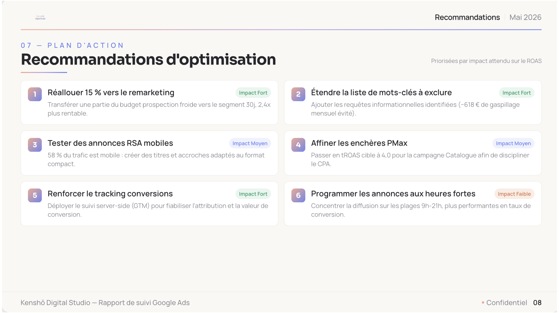Click the Impact Moyen tag on the RSA mobiles card
This screenshot has height=313, width=559.
250,143
